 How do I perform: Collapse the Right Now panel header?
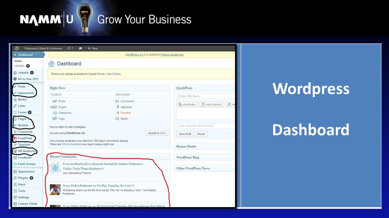pos(109,88)
